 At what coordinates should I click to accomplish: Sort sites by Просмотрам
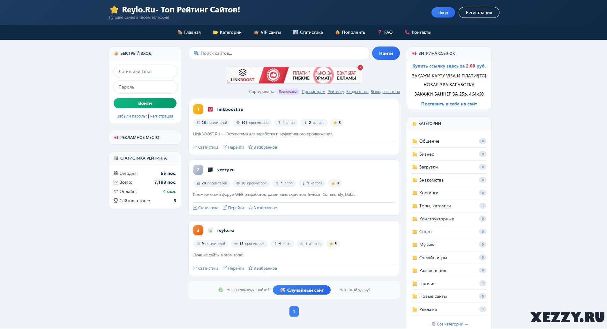313,92
